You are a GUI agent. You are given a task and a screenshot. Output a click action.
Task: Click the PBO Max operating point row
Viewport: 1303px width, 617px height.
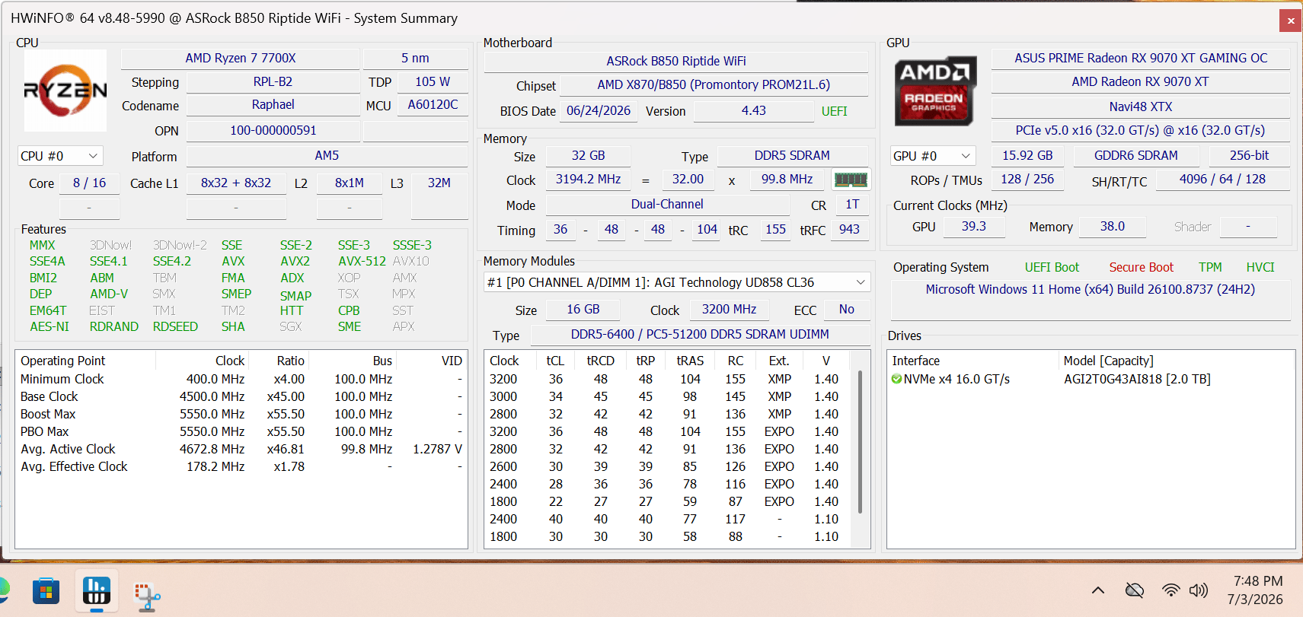[241, 431]
